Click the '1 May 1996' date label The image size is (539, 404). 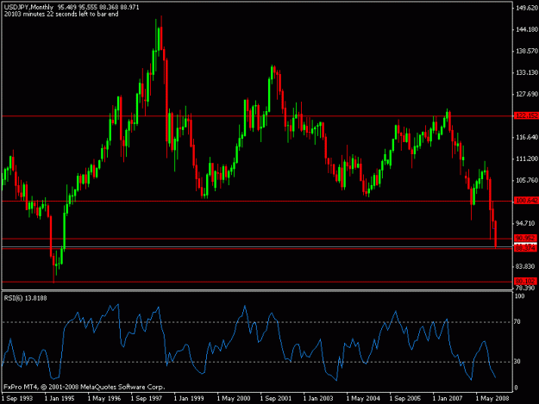tap(104, 399)
